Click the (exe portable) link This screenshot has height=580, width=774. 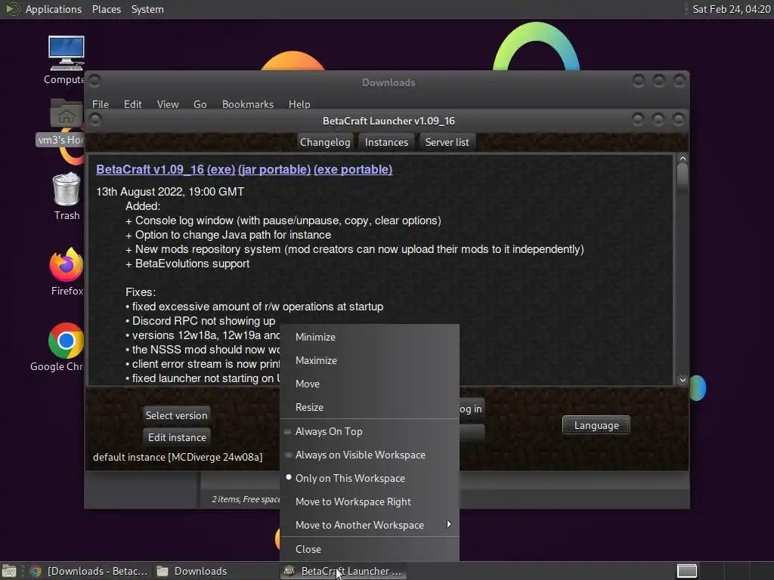coord(353,169)
